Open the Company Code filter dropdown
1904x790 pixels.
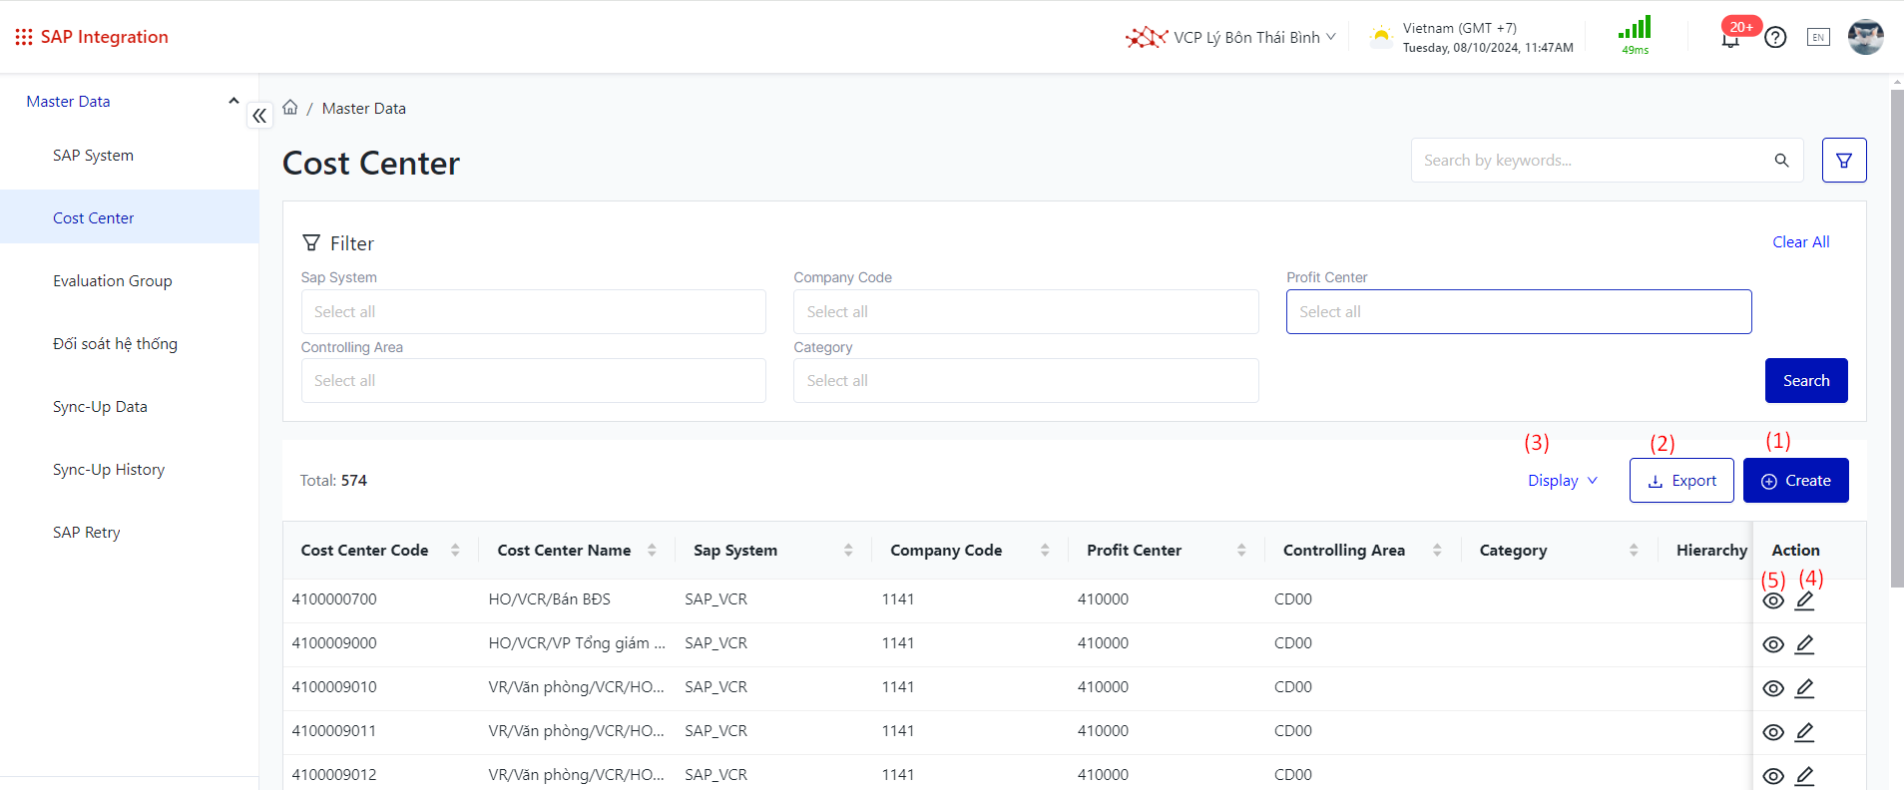tap(1025, 312)
